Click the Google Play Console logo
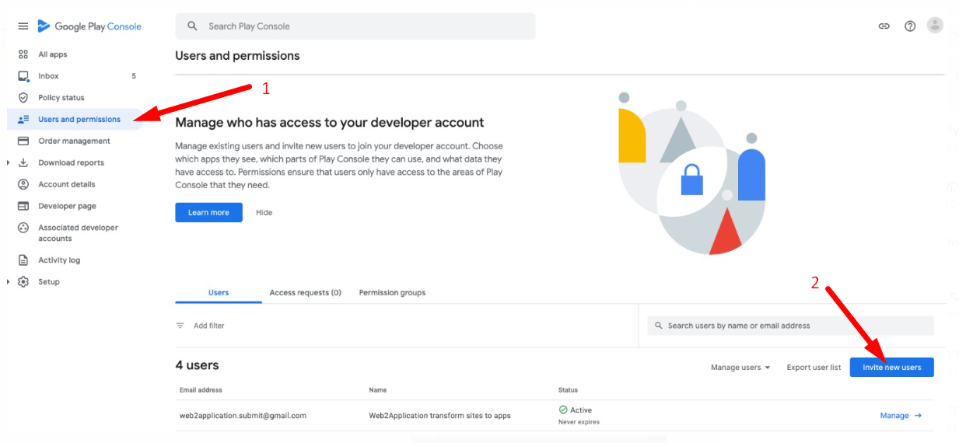Screen dimensions: 959x443 (89, 26)
